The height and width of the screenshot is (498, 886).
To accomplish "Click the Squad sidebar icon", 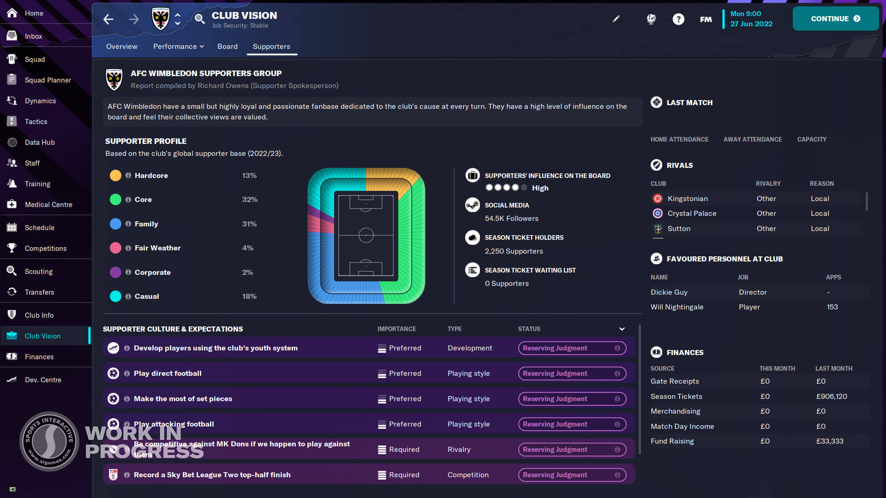I will point(12,59).
